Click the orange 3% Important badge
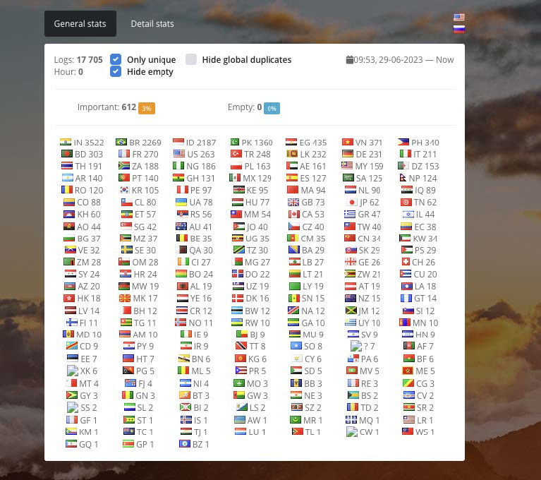 click(x=147, y=108)
